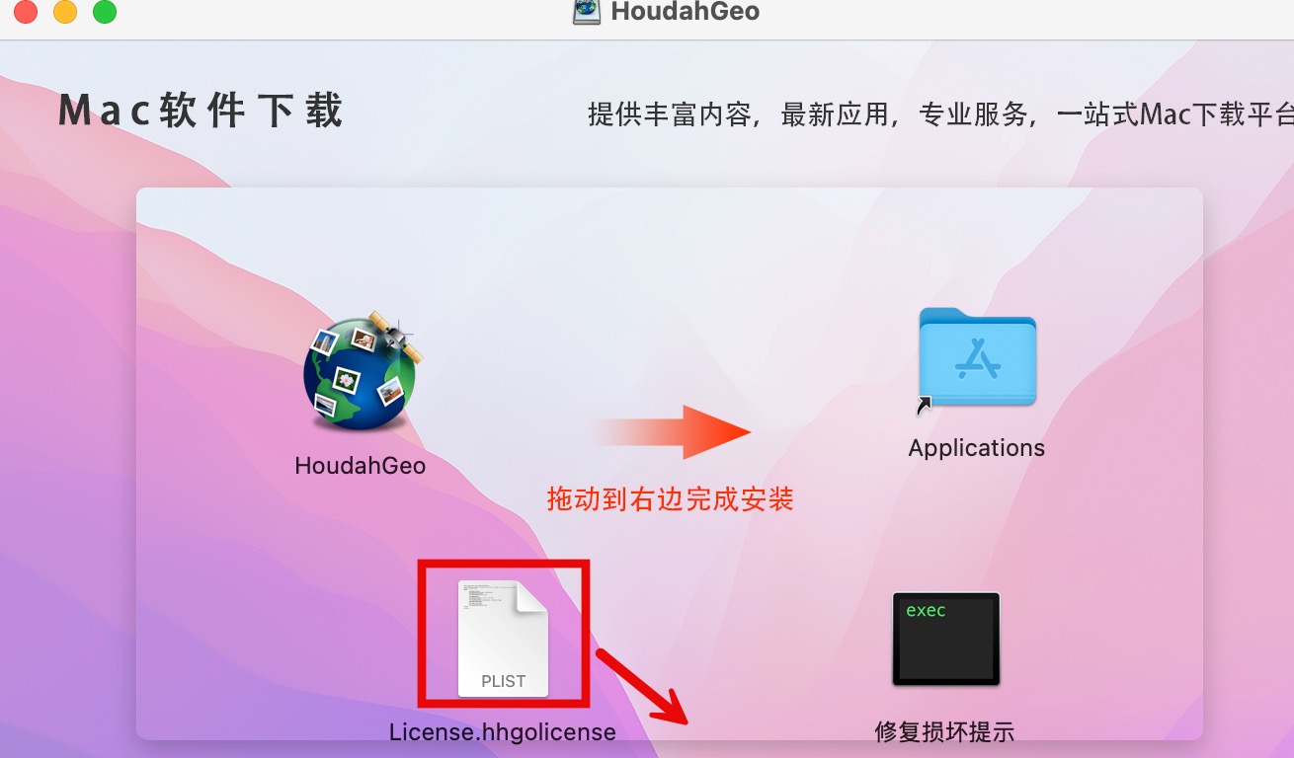Minimize window with the yellow button
1294x758 pixels.
pyautogui.click(x=65, y=12)
